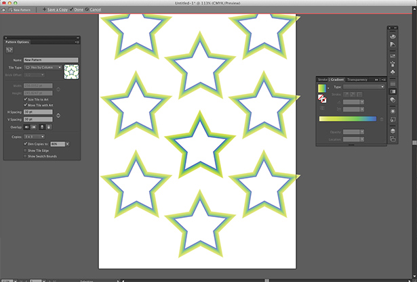Open the aspect ratio dropdown
Image resolution: width=417 pixels, height=282 pixels.
pos(362,110)
